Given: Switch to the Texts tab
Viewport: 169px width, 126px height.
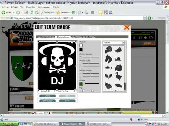Looking at the screenshot, I should (x=77, y=37).
